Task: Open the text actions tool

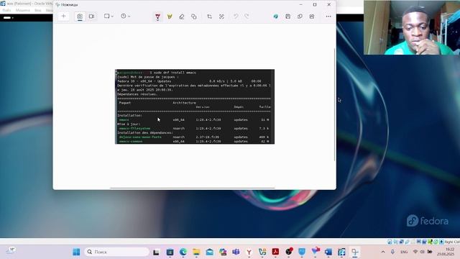Action: point(221,17)
